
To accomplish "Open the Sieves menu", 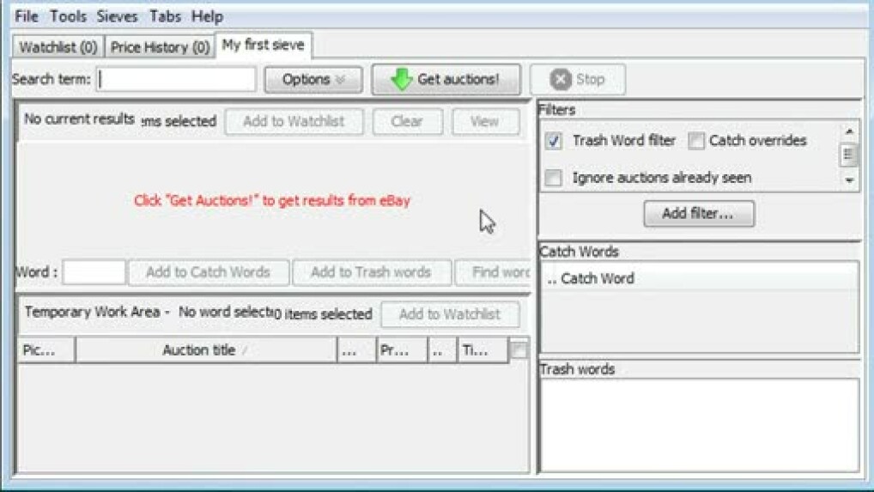I will tap(117, 16).
